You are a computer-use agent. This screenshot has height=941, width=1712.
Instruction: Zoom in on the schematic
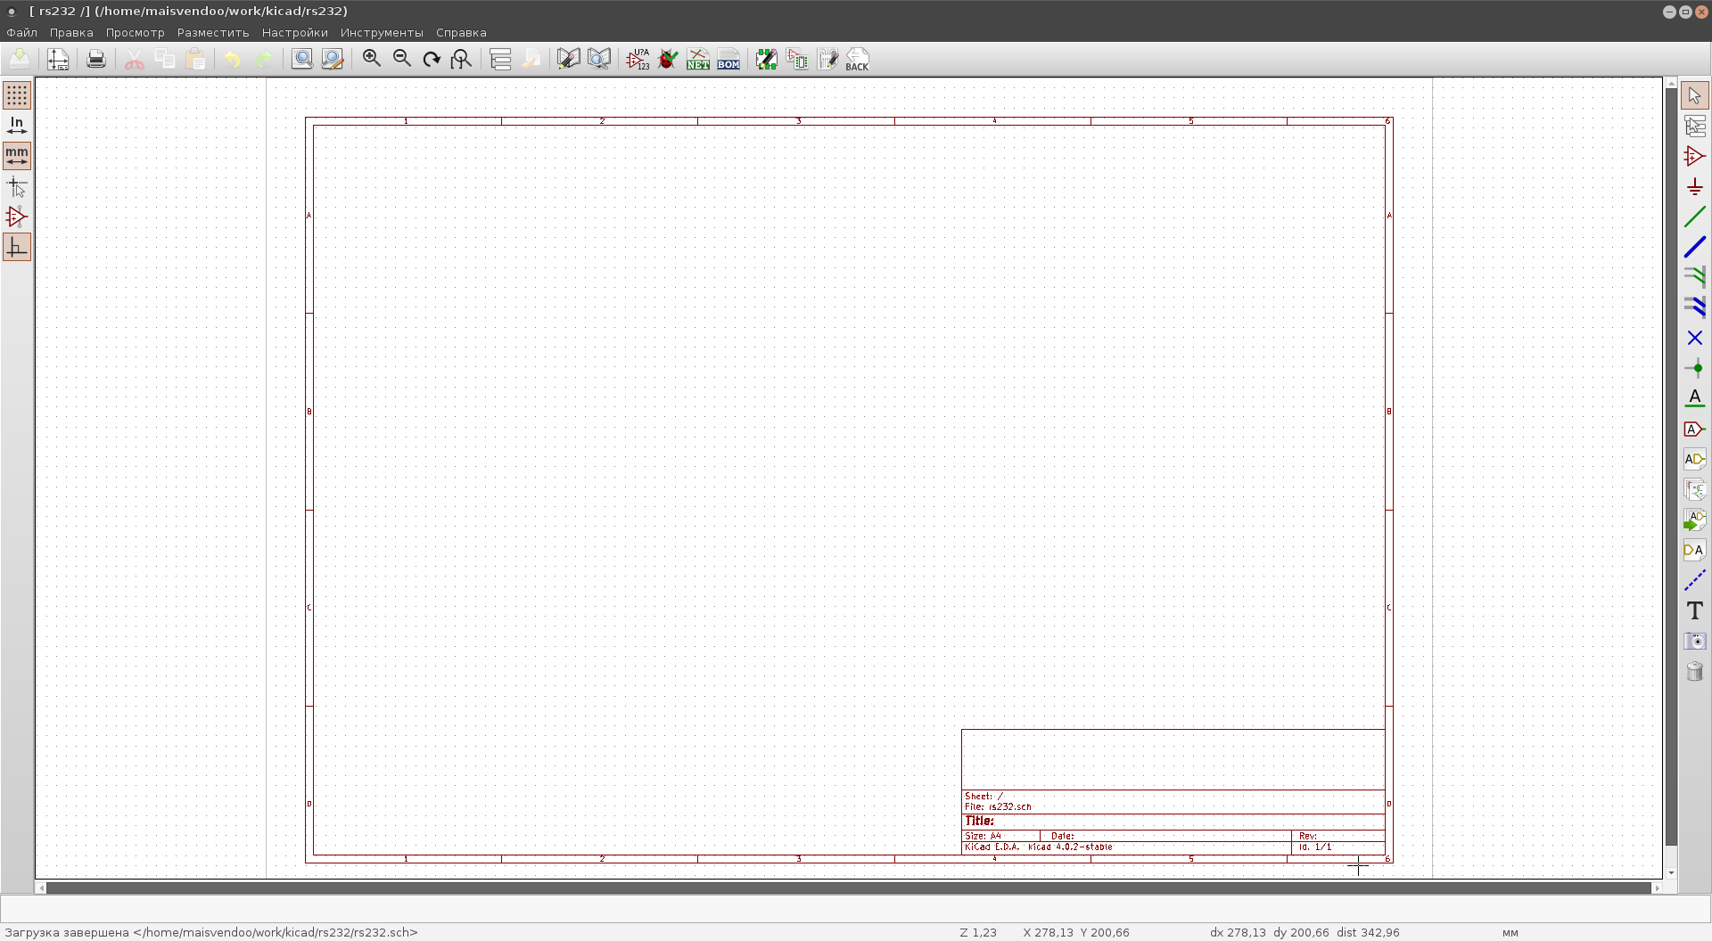tap(372, 60)
